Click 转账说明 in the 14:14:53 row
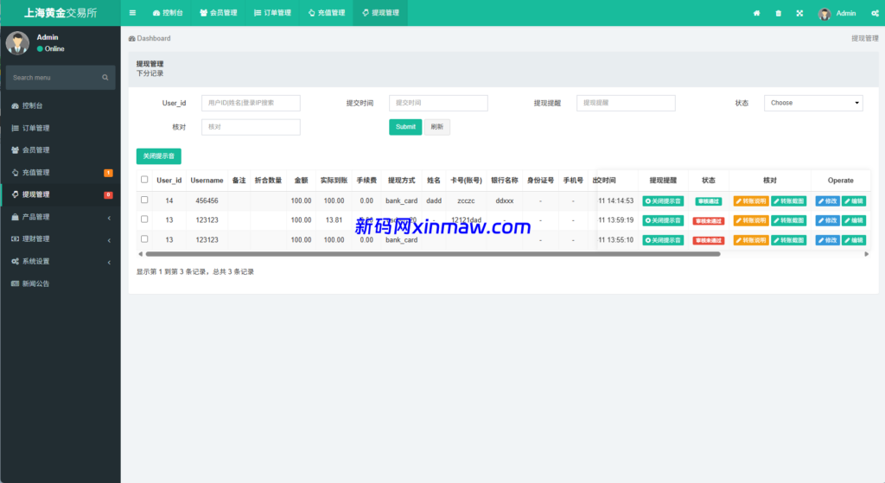The width and height of the screenshot is (885, 483). click(751, 201)
